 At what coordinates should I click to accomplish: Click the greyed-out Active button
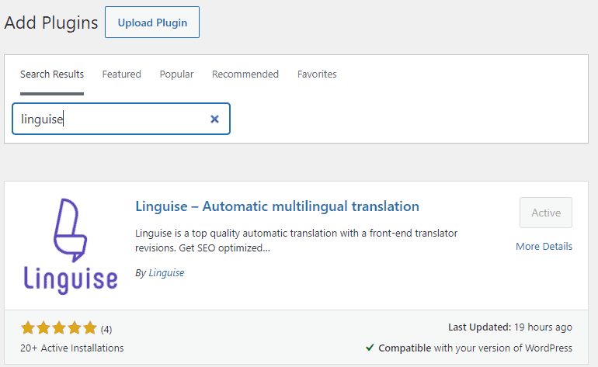click(x=546, y=213)
